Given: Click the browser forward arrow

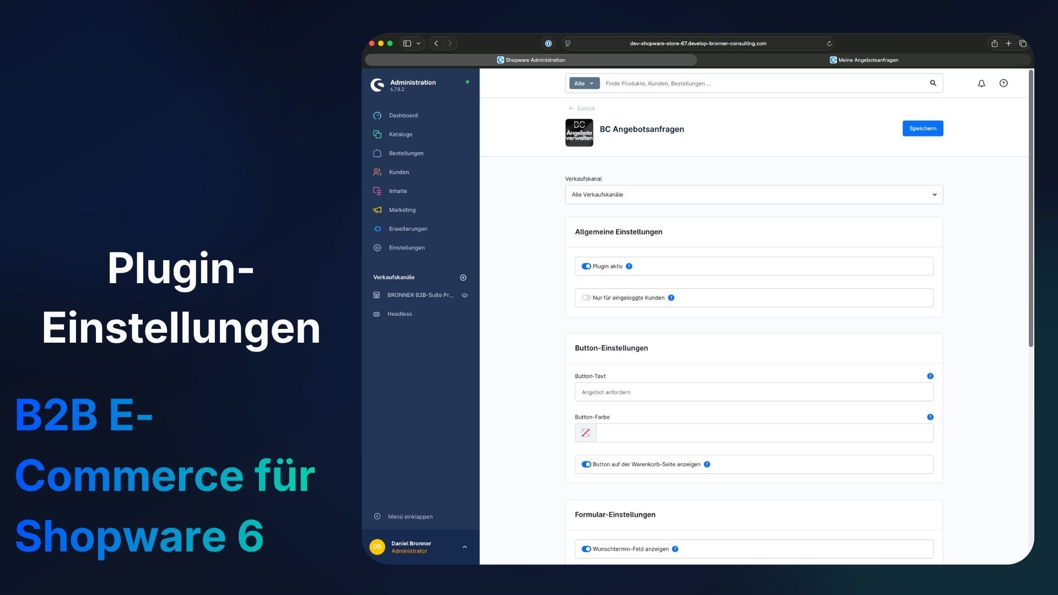Looking at the screenshot, I should coord(450,44).
